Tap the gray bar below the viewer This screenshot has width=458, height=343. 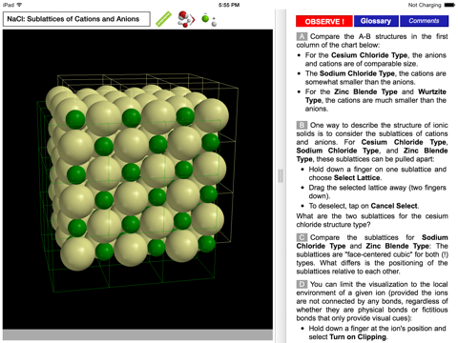coord(137,334)
